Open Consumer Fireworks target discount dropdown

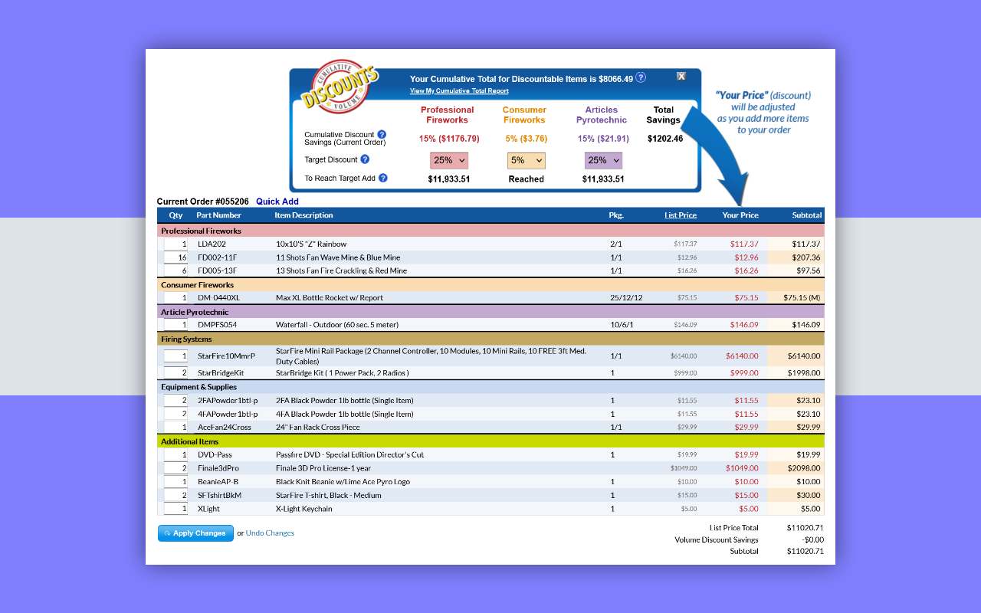(x=527, y=160)
